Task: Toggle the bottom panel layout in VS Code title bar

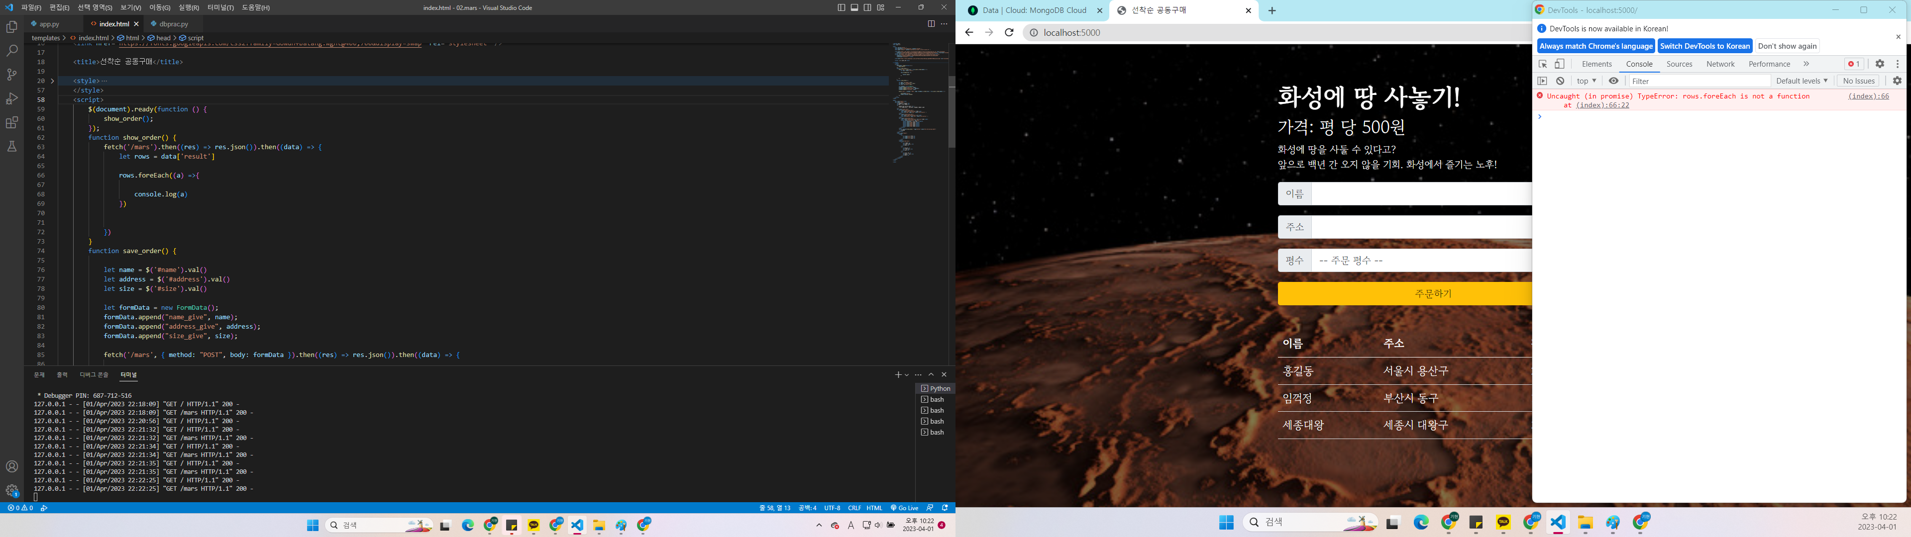Action: (x=854, y=7)
